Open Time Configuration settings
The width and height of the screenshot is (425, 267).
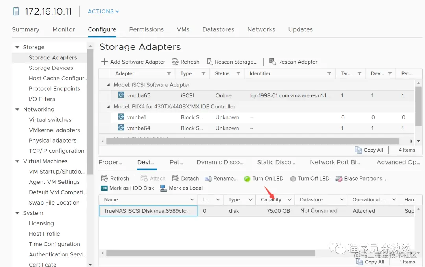(x=54, y=244)
